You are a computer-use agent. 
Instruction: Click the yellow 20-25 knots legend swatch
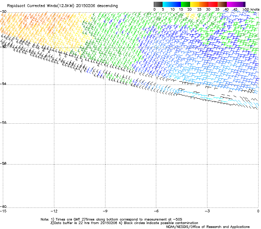coord(195,4)
